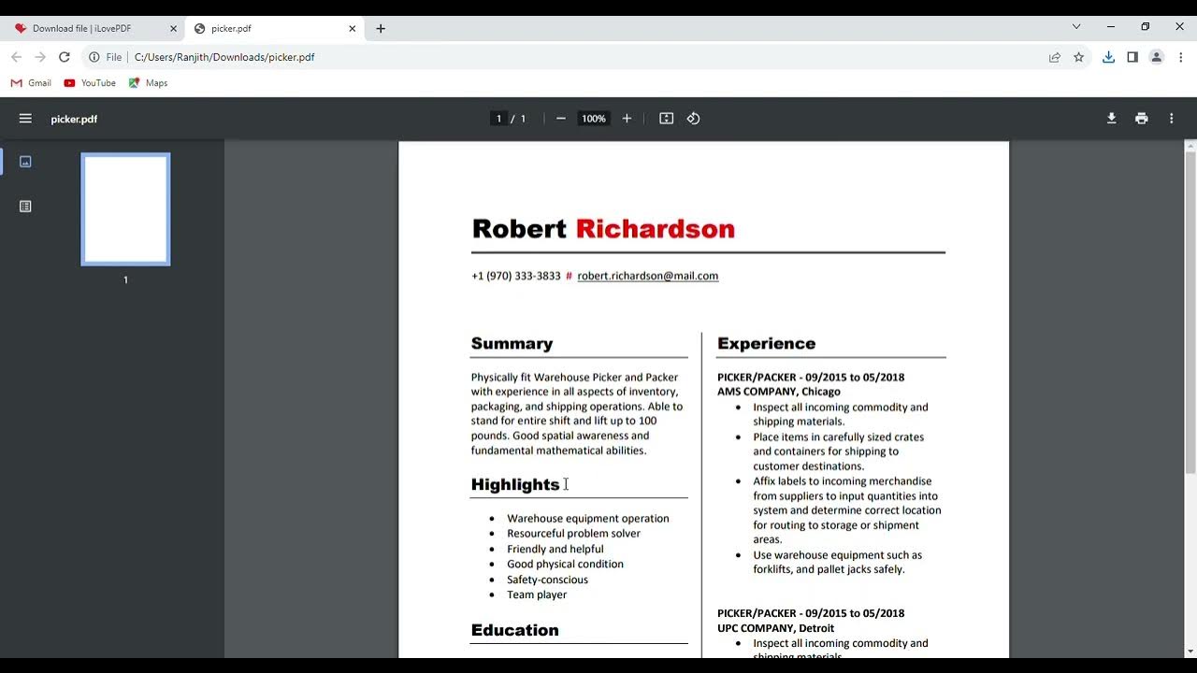
Task: Open a new browser tab
Action: 381,29
